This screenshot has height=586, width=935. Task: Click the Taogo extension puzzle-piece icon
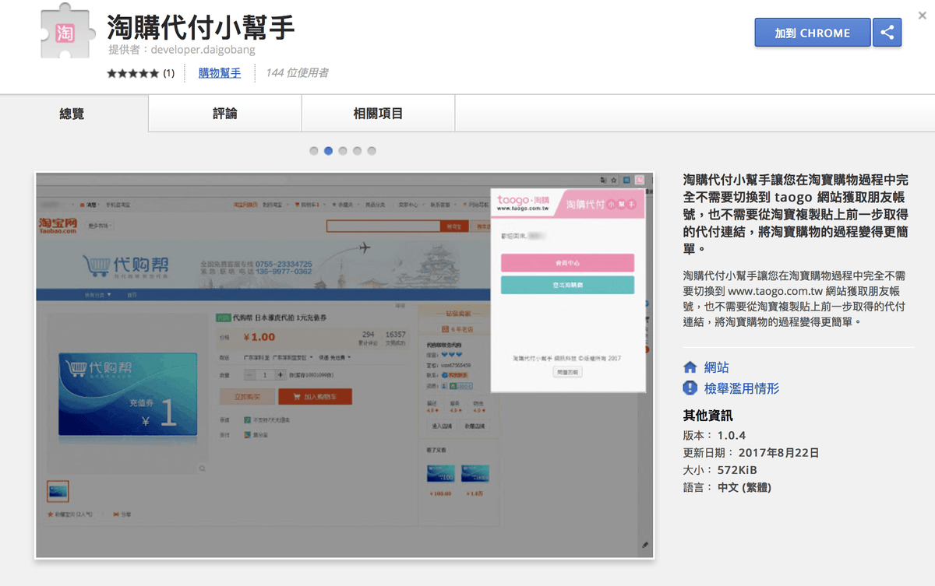(x=66, y=33)
